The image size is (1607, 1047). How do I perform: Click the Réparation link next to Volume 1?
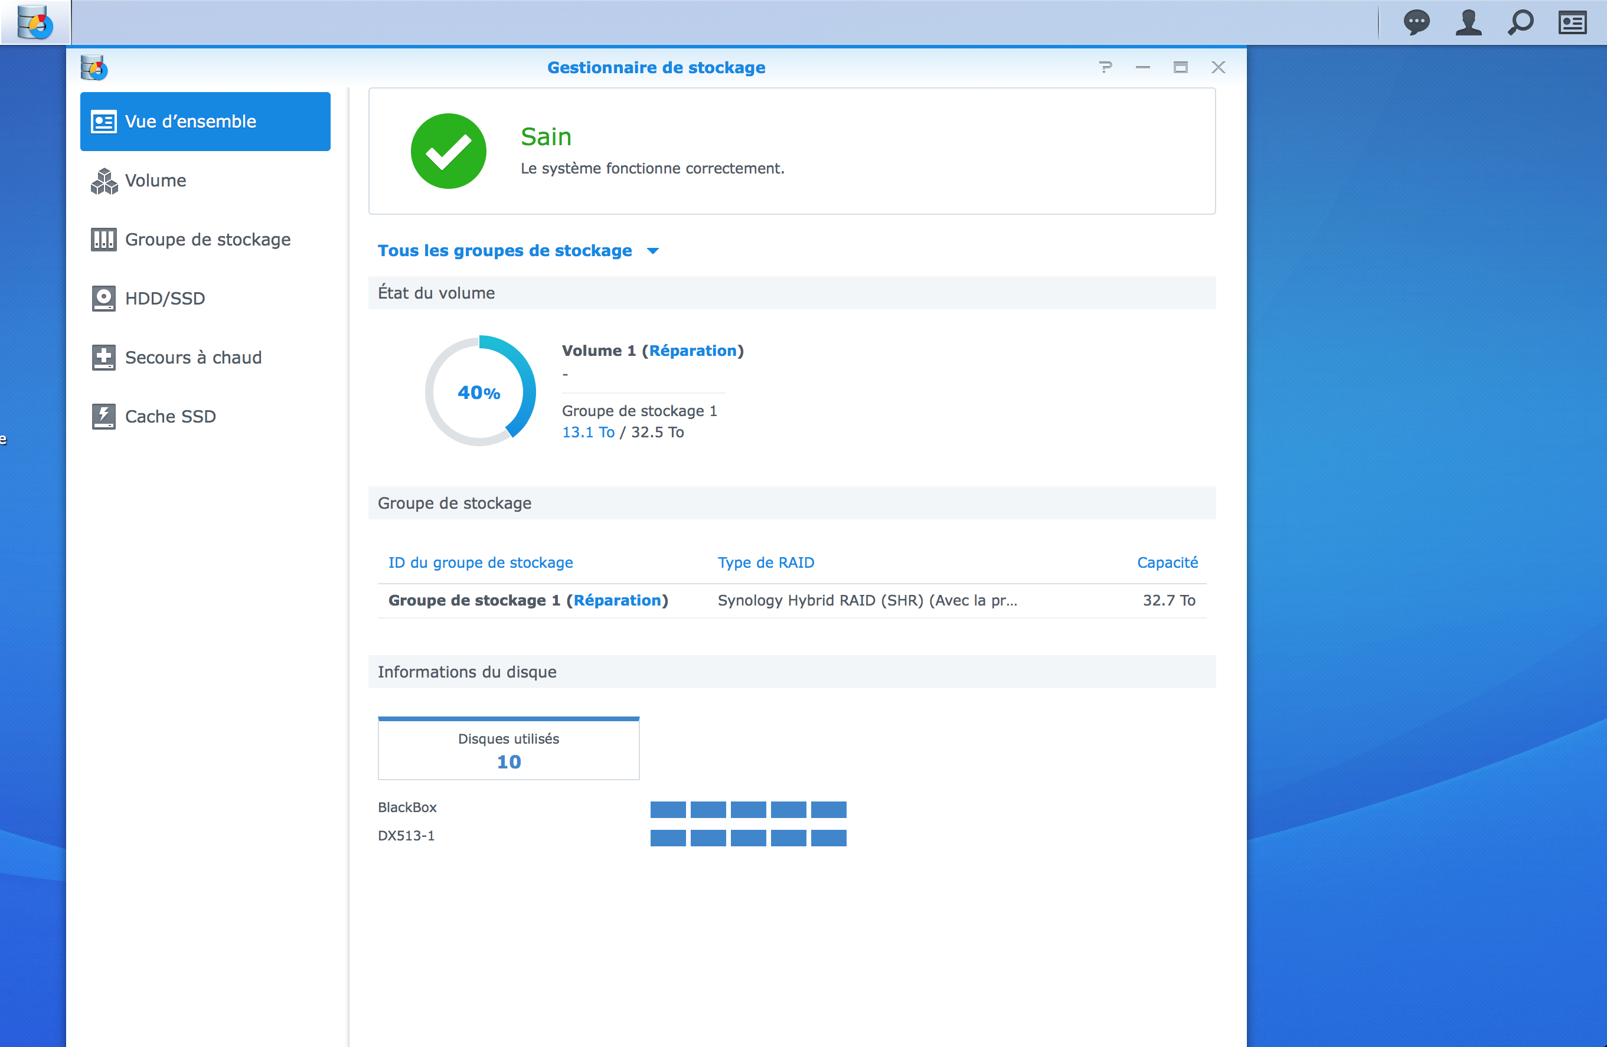tap(692, 351)
